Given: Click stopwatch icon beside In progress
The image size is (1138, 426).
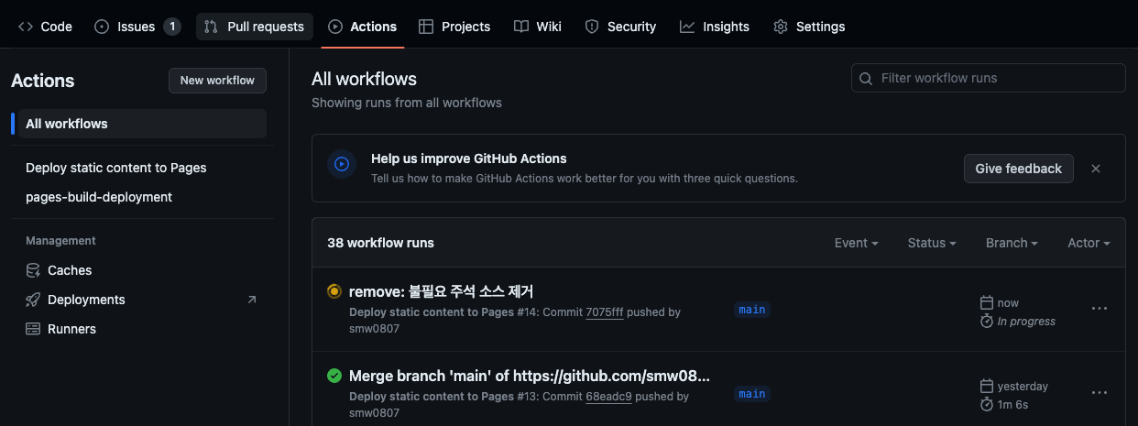Looking at the screenshot, I should (x=987, y=321).
